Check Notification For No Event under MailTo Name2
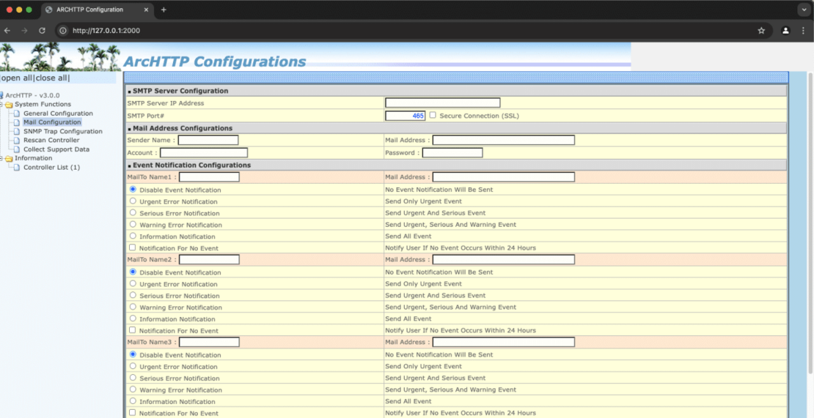Viewport: 814px width, 418px height. [133, 330]
